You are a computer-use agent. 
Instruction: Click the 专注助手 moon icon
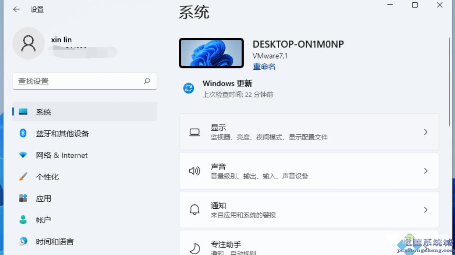(x=195, y=249)
